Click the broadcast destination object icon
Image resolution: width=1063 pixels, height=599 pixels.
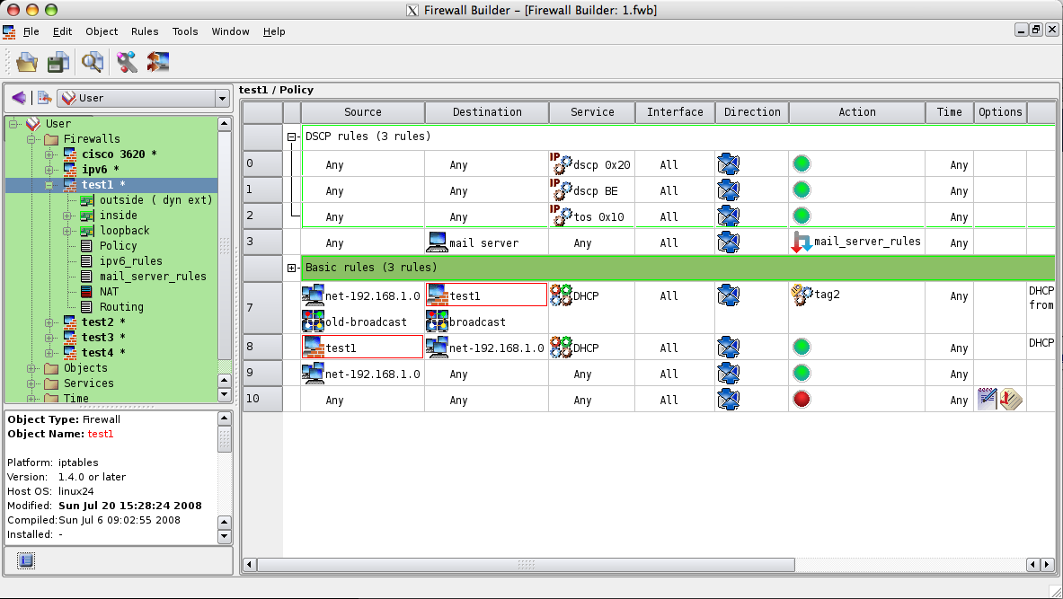[438, 322]
